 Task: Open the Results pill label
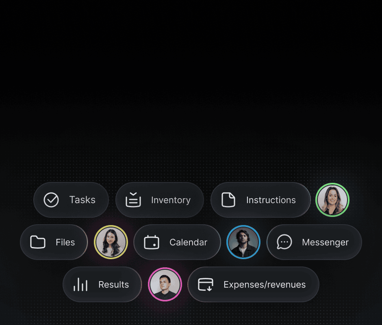point(113,284)
